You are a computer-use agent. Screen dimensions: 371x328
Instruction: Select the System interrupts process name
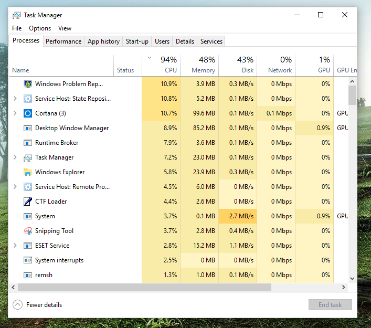click(x=59, y=260)
